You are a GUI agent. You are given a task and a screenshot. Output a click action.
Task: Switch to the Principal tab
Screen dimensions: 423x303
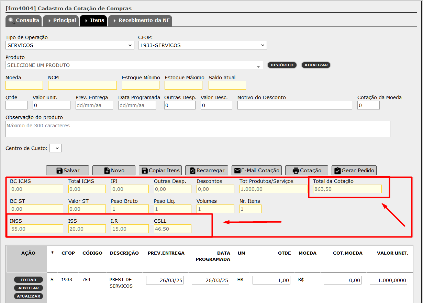point(61,21)
